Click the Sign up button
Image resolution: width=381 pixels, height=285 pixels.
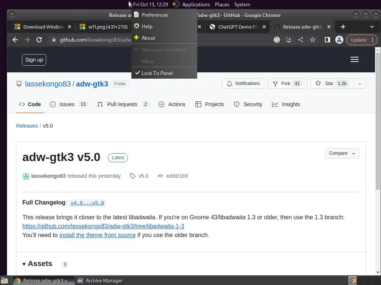pos(34,60)
